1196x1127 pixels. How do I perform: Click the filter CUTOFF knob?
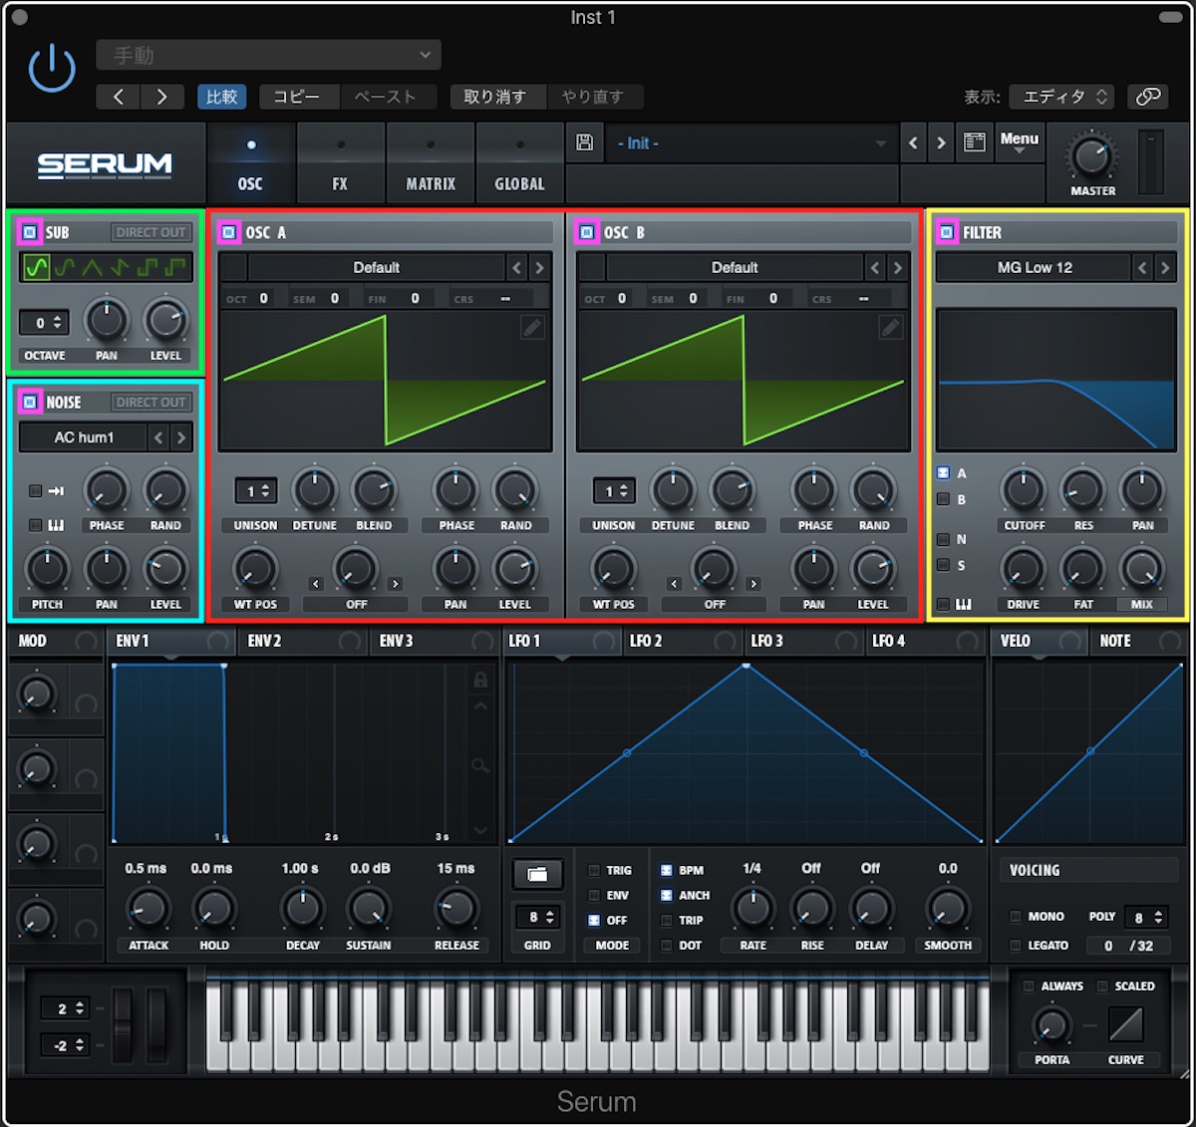coord(1024,489)
